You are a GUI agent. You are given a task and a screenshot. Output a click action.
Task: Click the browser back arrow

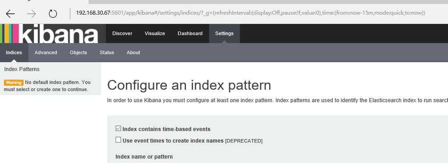10,13
